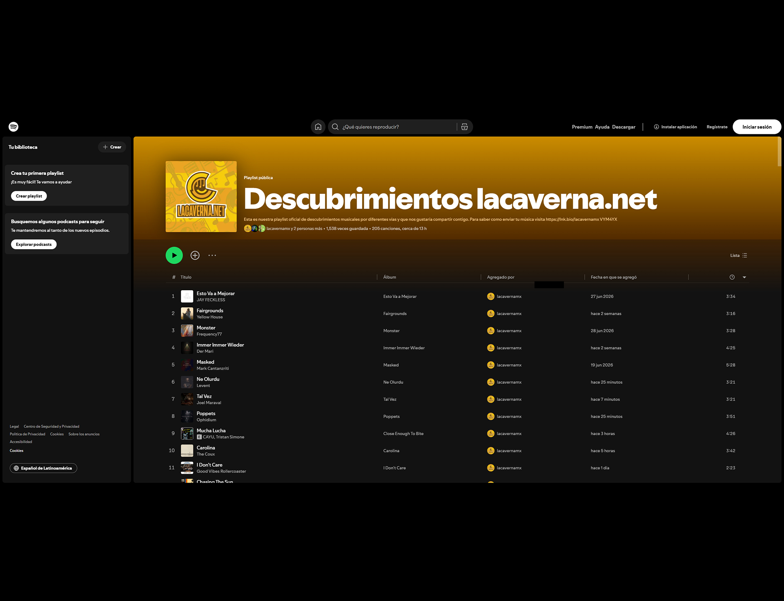Open Política de Privacidad link
Viewport: 784px width, 601px height.
click(x=27, y=434)
